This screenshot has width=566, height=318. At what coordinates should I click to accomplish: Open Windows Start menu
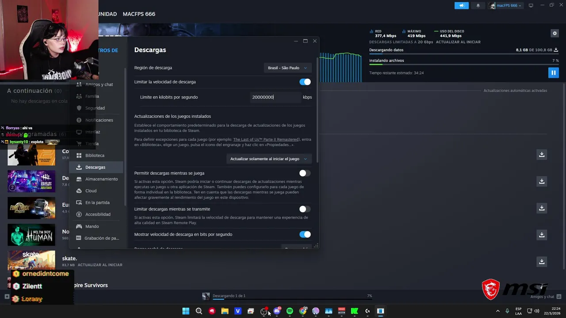[186, 311]
